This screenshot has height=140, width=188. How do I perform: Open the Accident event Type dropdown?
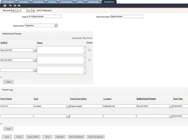68,106
